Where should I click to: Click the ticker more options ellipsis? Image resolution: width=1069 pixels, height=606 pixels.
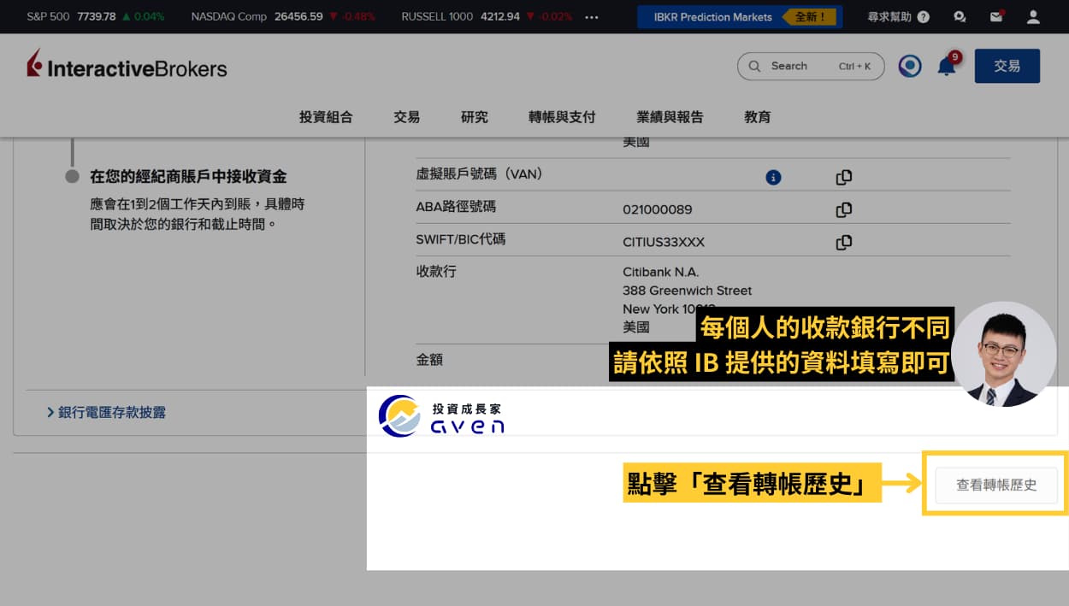click(592, 16)
